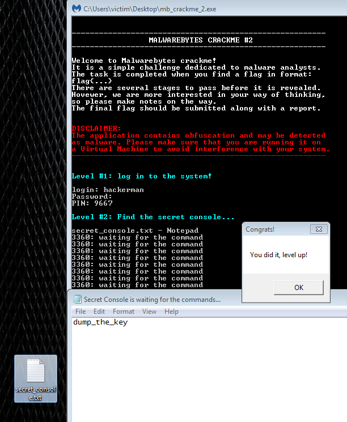Click the 'Level #1: log in to the system!' line
This screenshot has width=347, height=422.
pyautogui.click(x=142, y=176)
